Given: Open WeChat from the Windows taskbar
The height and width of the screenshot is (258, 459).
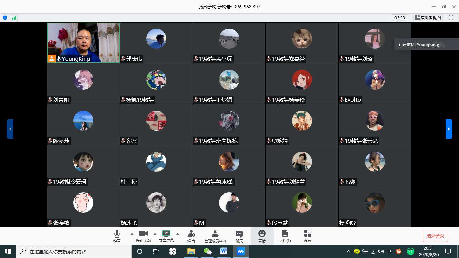Looking at the screenshot, I should (208, 251).
